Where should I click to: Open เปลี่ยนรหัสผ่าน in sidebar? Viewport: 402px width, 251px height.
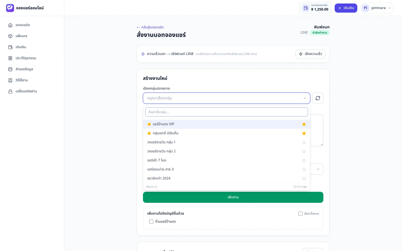coord(26,91)
